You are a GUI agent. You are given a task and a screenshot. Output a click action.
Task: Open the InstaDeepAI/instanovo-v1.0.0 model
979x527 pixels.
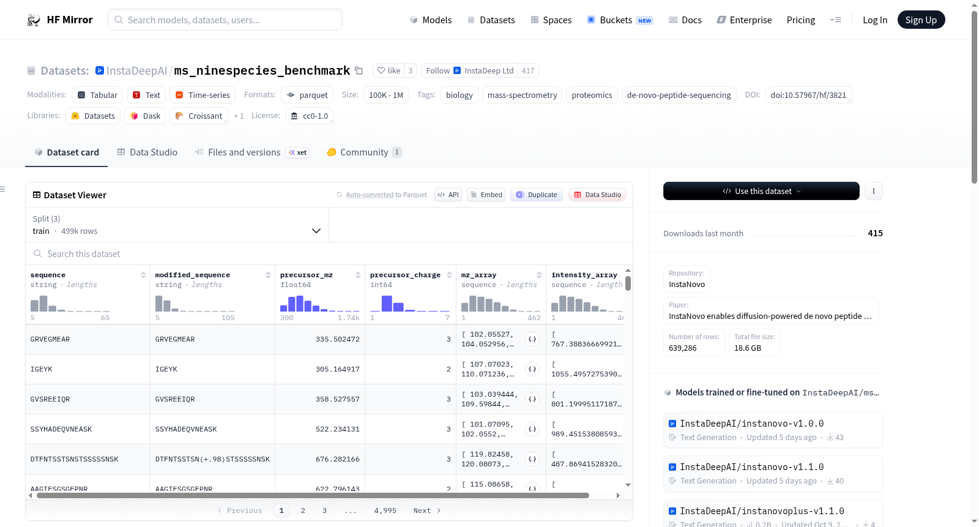coord(773,430)
